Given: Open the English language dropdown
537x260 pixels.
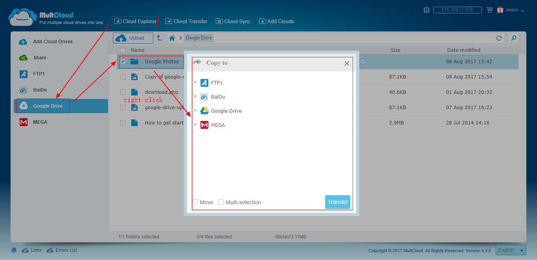Looking at the screenshot, I should [511, 250].
